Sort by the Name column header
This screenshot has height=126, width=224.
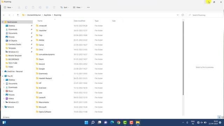click(40, 21)
